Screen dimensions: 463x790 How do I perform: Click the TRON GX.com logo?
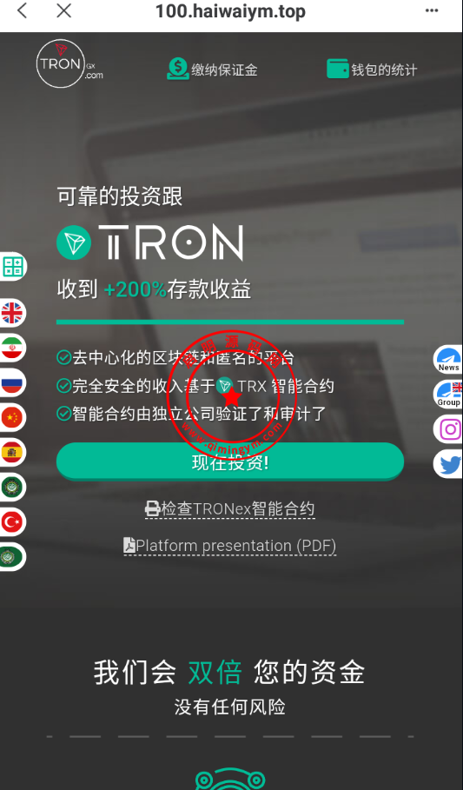[x=69, y=64]
